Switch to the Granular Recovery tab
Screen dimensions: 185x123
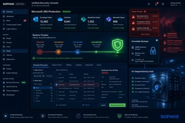click(40, 65)
